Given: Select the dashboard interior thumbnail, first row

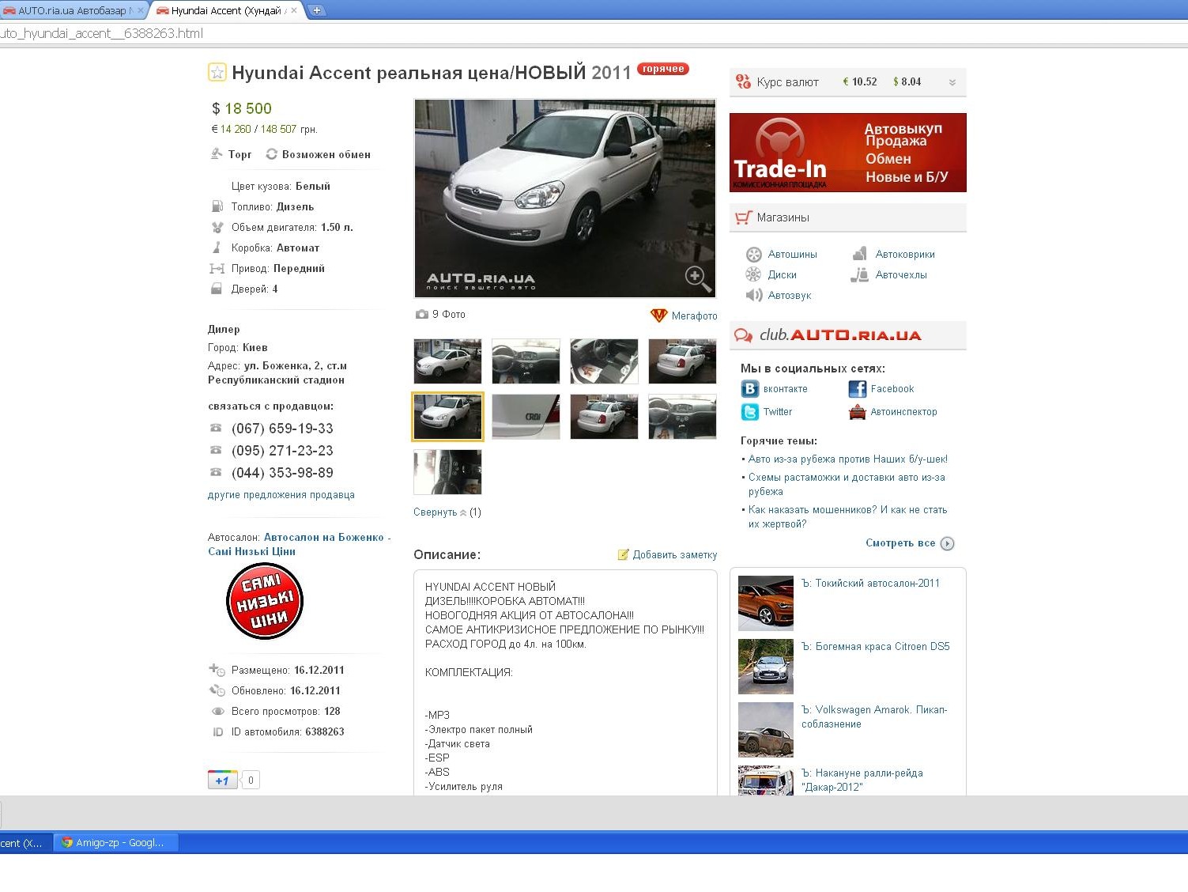Looking at the screenshot, I should (526, 361).
